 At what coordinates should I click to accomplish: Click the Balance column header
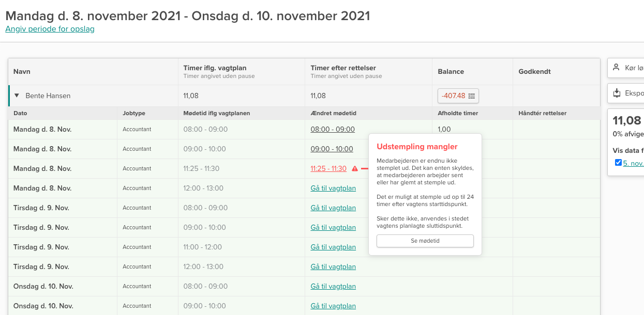451,72
